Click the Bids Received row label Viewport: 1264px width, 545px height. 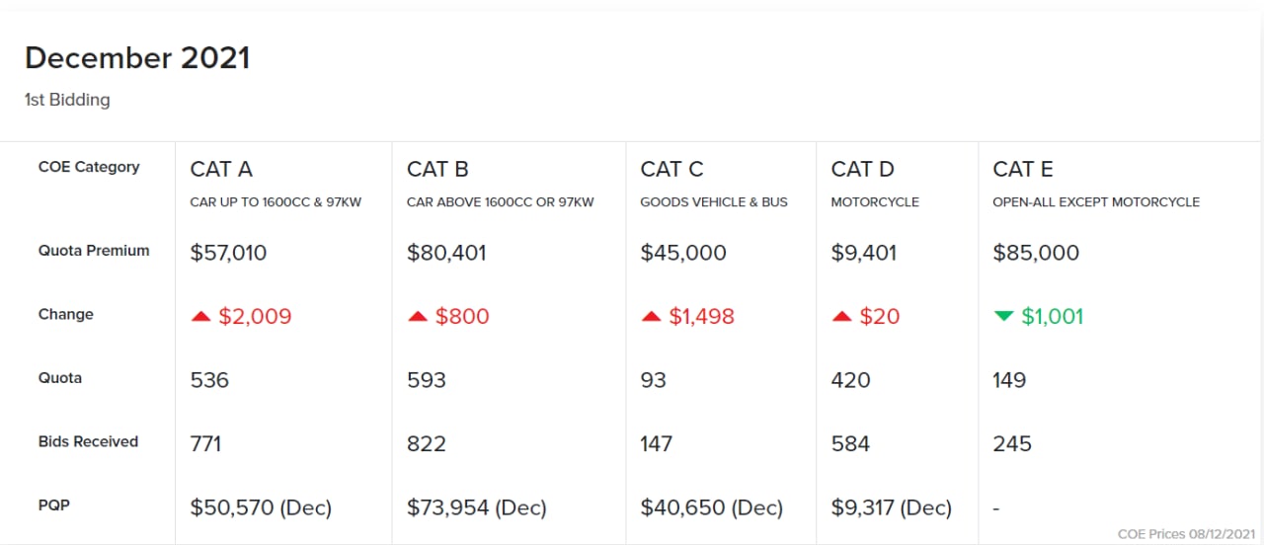click(x=88, y=441)
